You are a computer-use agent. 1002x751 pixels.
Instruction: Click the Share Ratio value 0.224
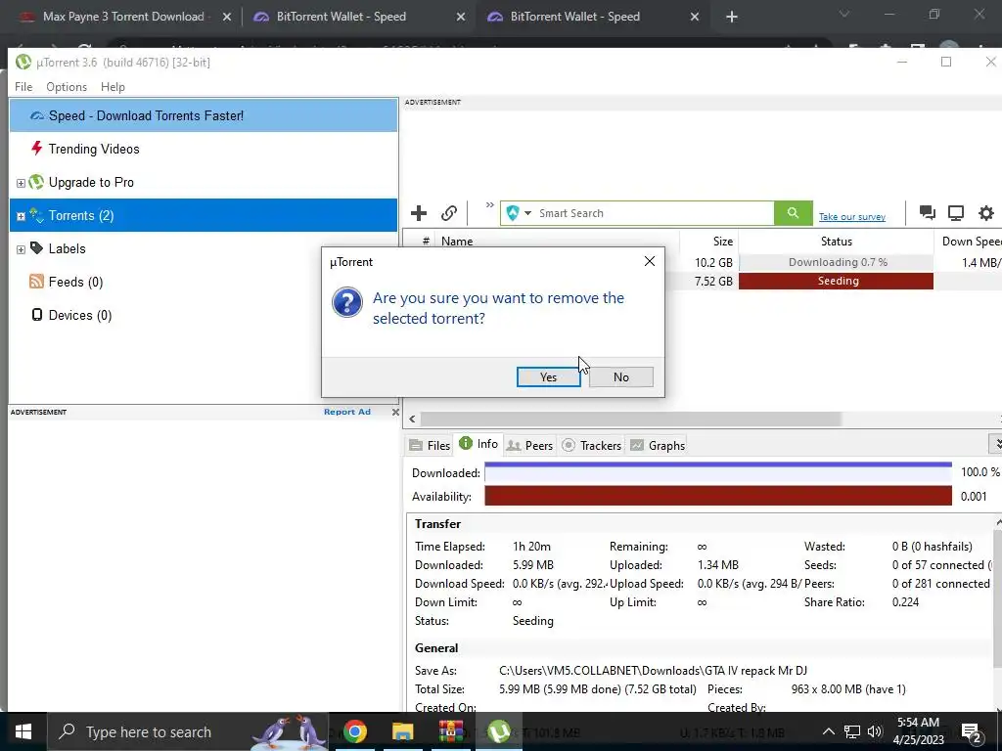905,602
